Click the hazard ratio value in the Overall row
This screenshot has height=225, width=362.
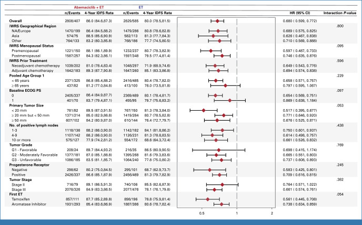[300, 21]
